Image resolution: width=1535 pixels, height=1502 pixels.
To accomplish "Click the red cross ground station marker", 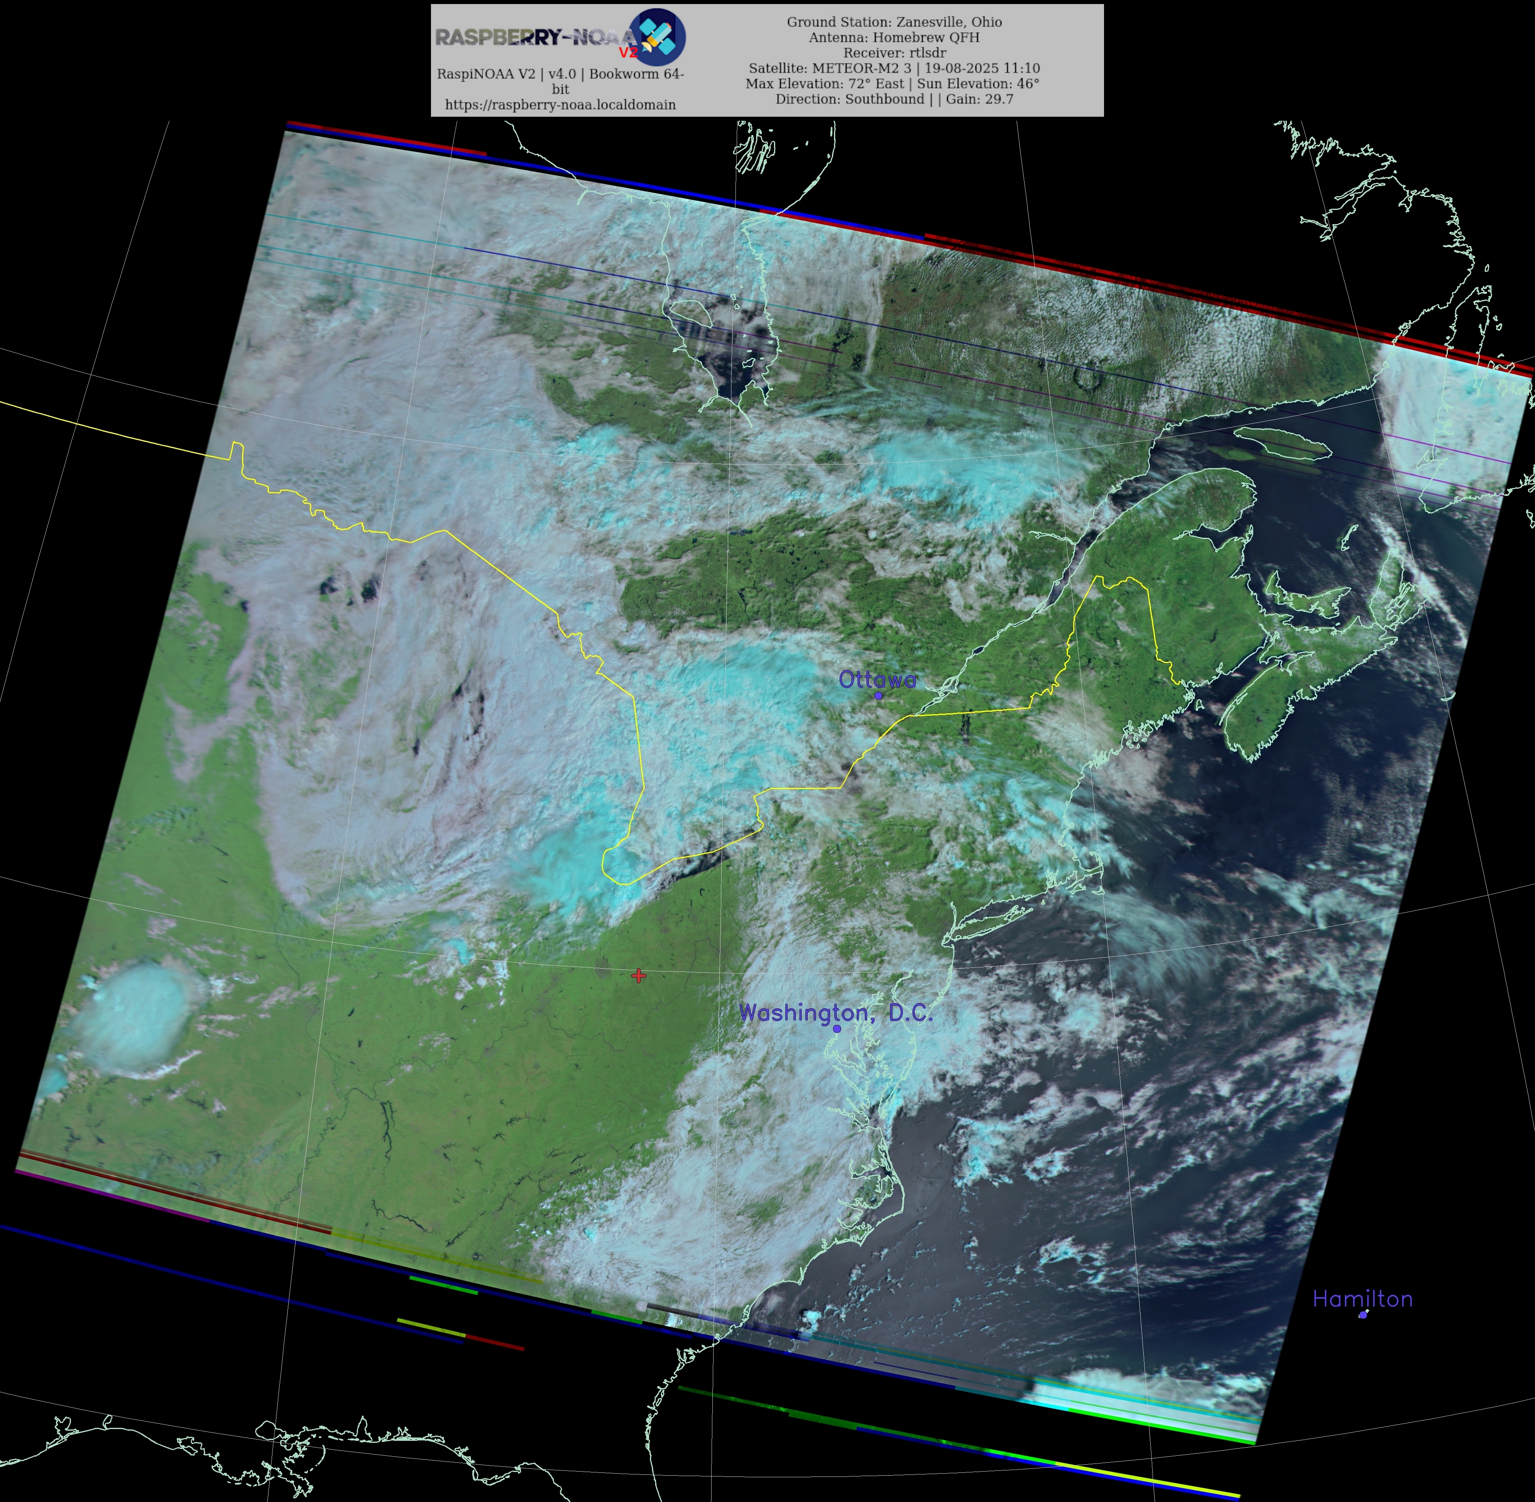I will (x=639, y=976).
